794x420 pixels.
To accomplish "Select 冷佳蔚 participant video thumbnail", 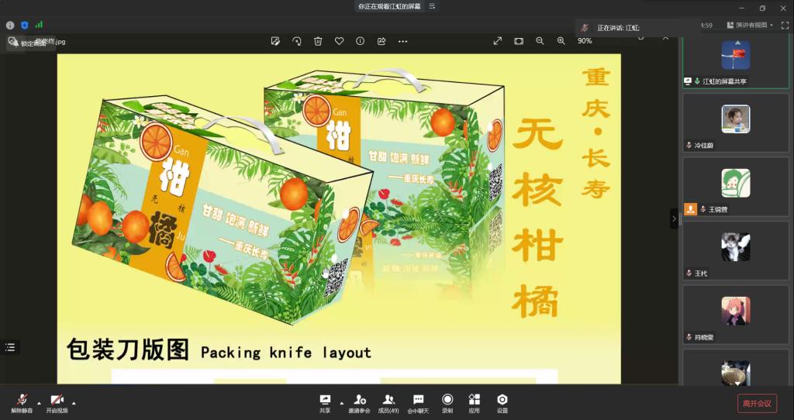I will point(735,119).
